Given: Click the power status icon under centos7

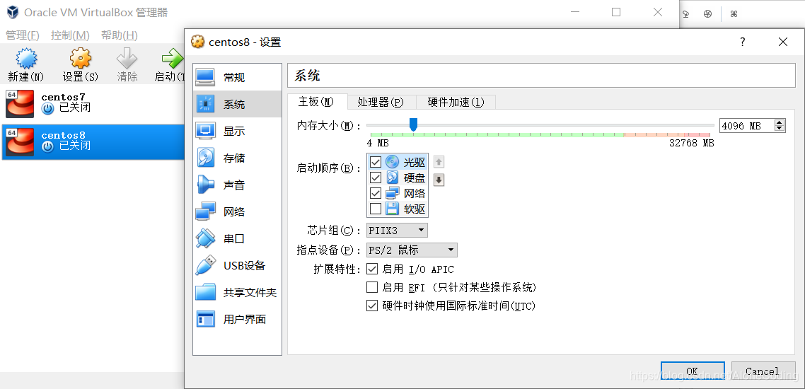Looking at the screenshot, I should coord(47,108).
